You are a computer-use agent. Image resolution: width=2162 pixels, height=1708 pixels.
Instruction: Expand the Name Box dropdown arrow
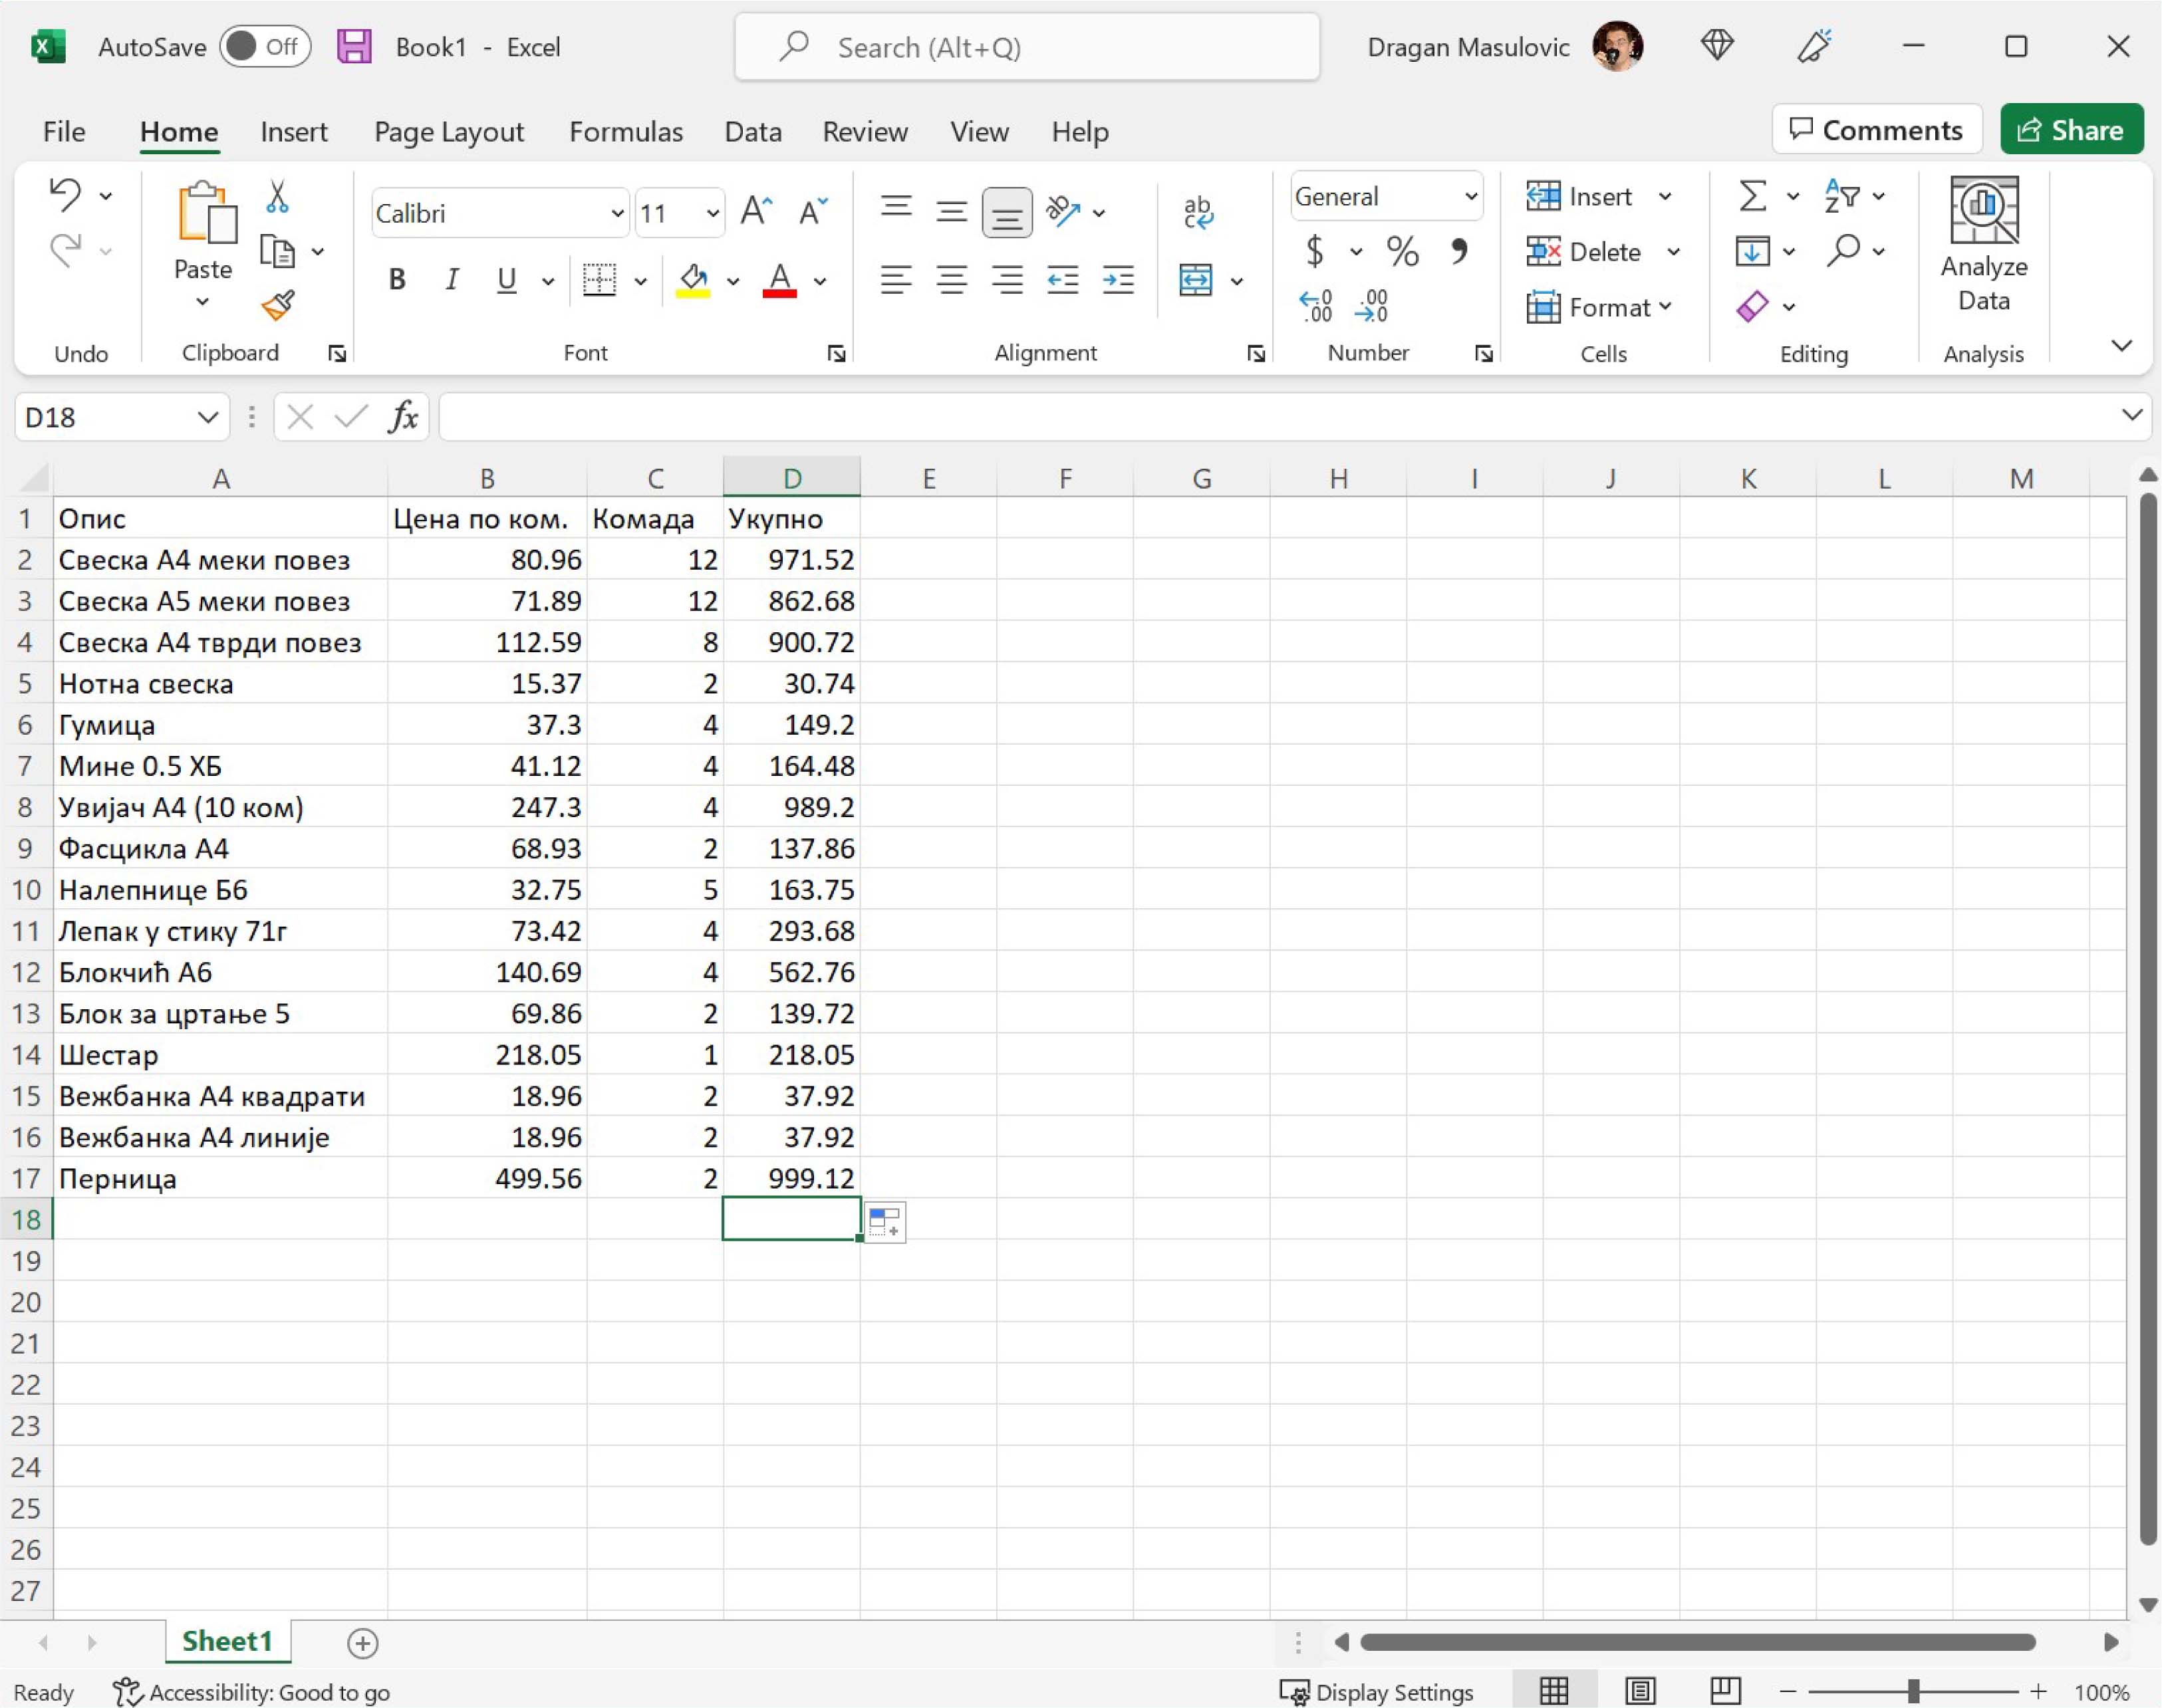tap(207, 417)
